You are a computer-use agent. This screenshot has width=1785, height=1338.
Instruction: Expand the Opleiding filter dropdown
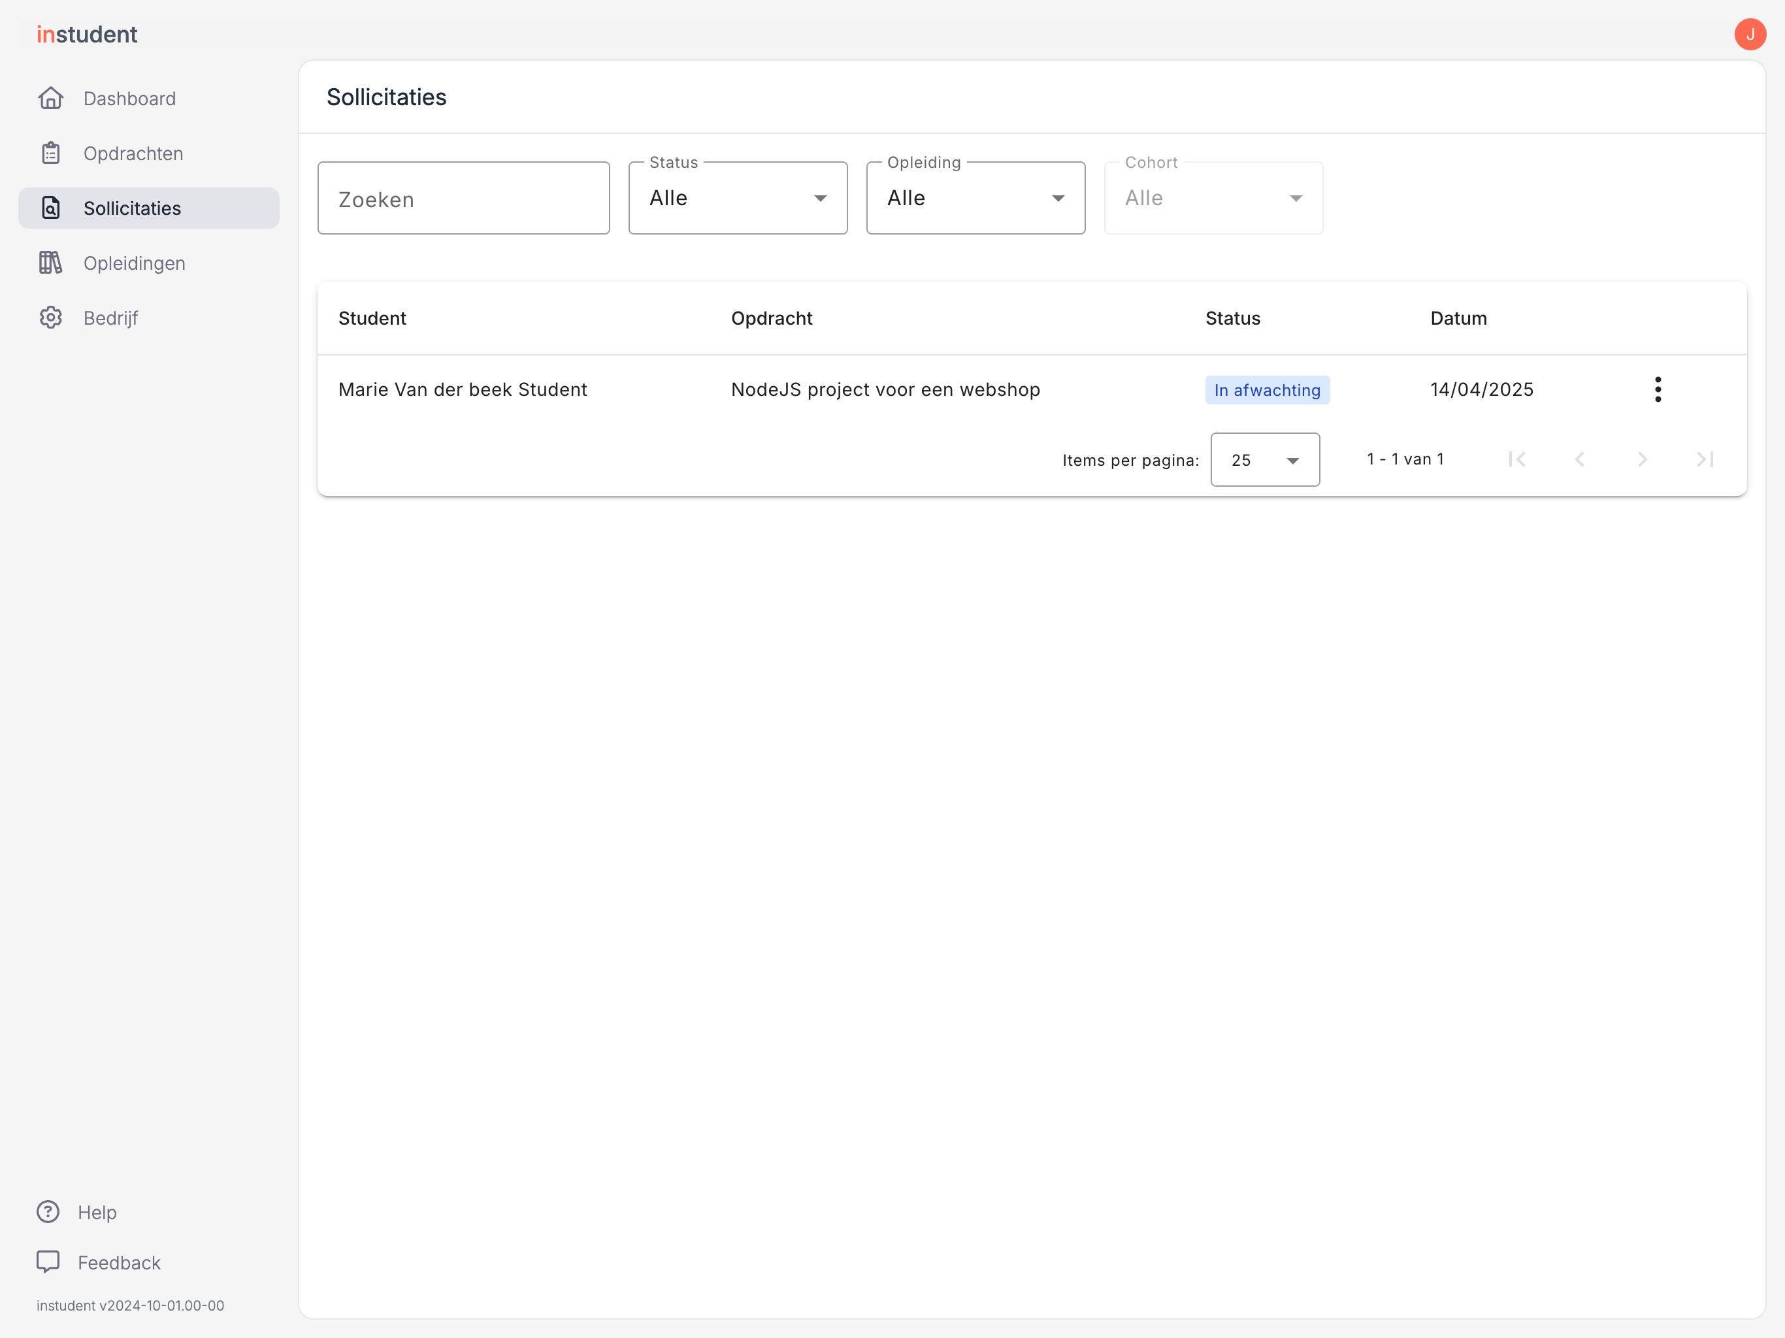point(975,199)
